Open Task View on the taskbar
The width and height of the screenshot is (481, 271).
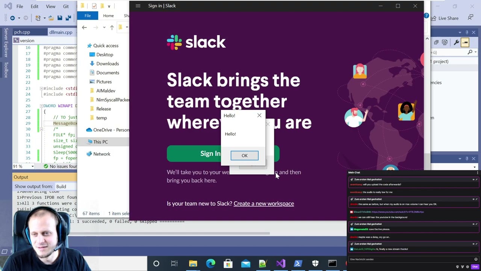[174, 263]
